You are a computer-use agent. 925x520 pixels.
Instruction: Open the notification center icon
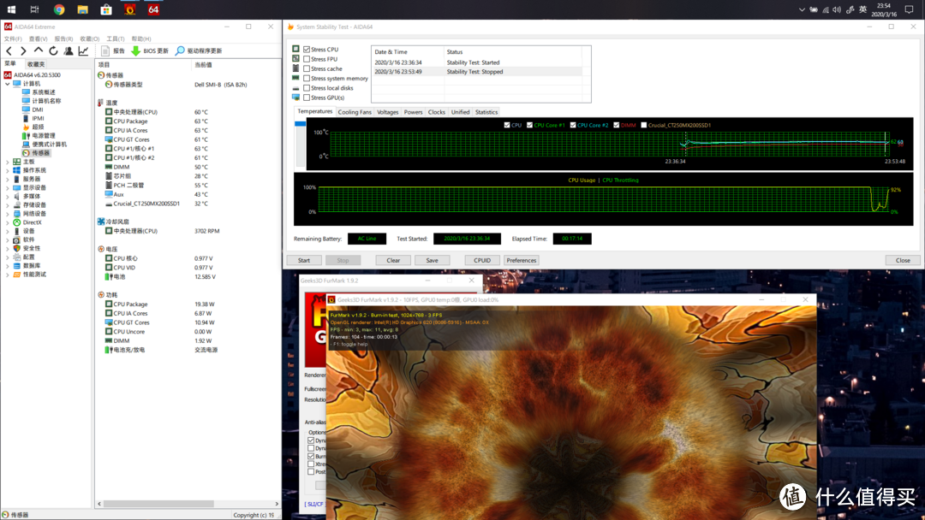pyautogui.click(x=909, y=9)
